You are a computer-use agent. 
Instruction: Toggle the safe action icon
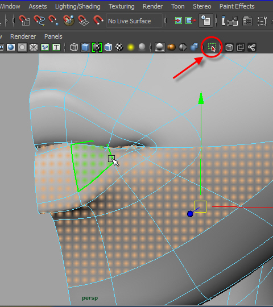pyautogui.click(x=45, y=47)
